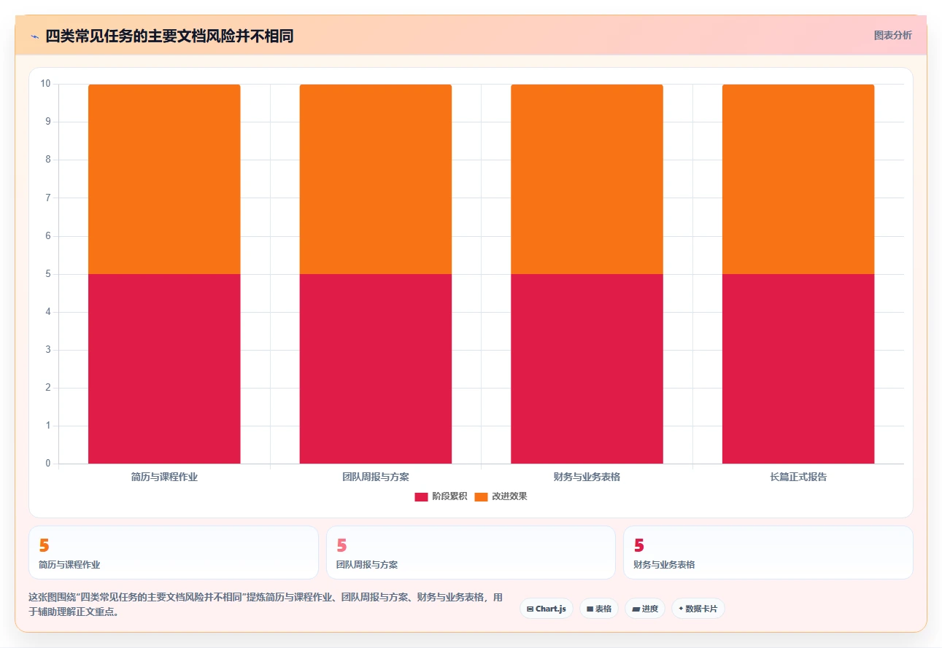Click the orange 改进效果 legend color box

pos(481,496)
